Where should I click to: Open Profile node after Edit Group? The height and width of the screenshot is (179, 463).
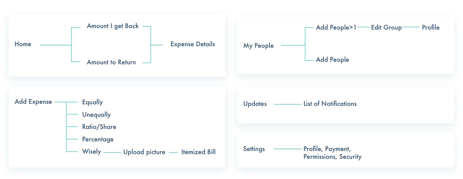[431, 27]
